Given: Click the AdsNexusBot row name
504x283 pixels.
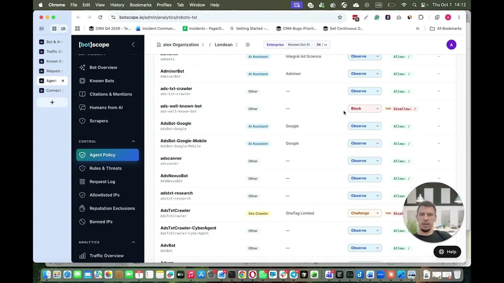Looking at the screenshot, I should (x=174, y=176).
